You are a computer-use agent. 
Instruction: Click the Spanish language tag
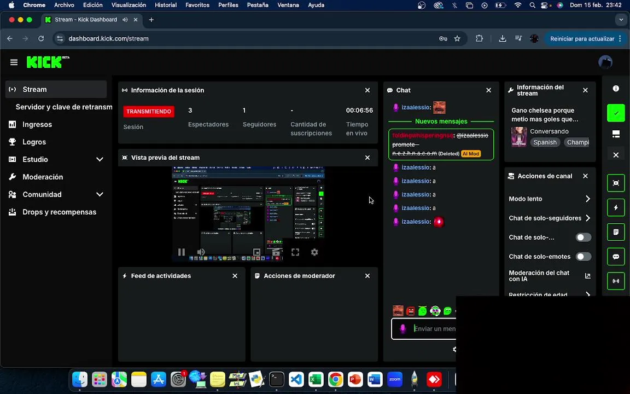(x=545, y=142)
